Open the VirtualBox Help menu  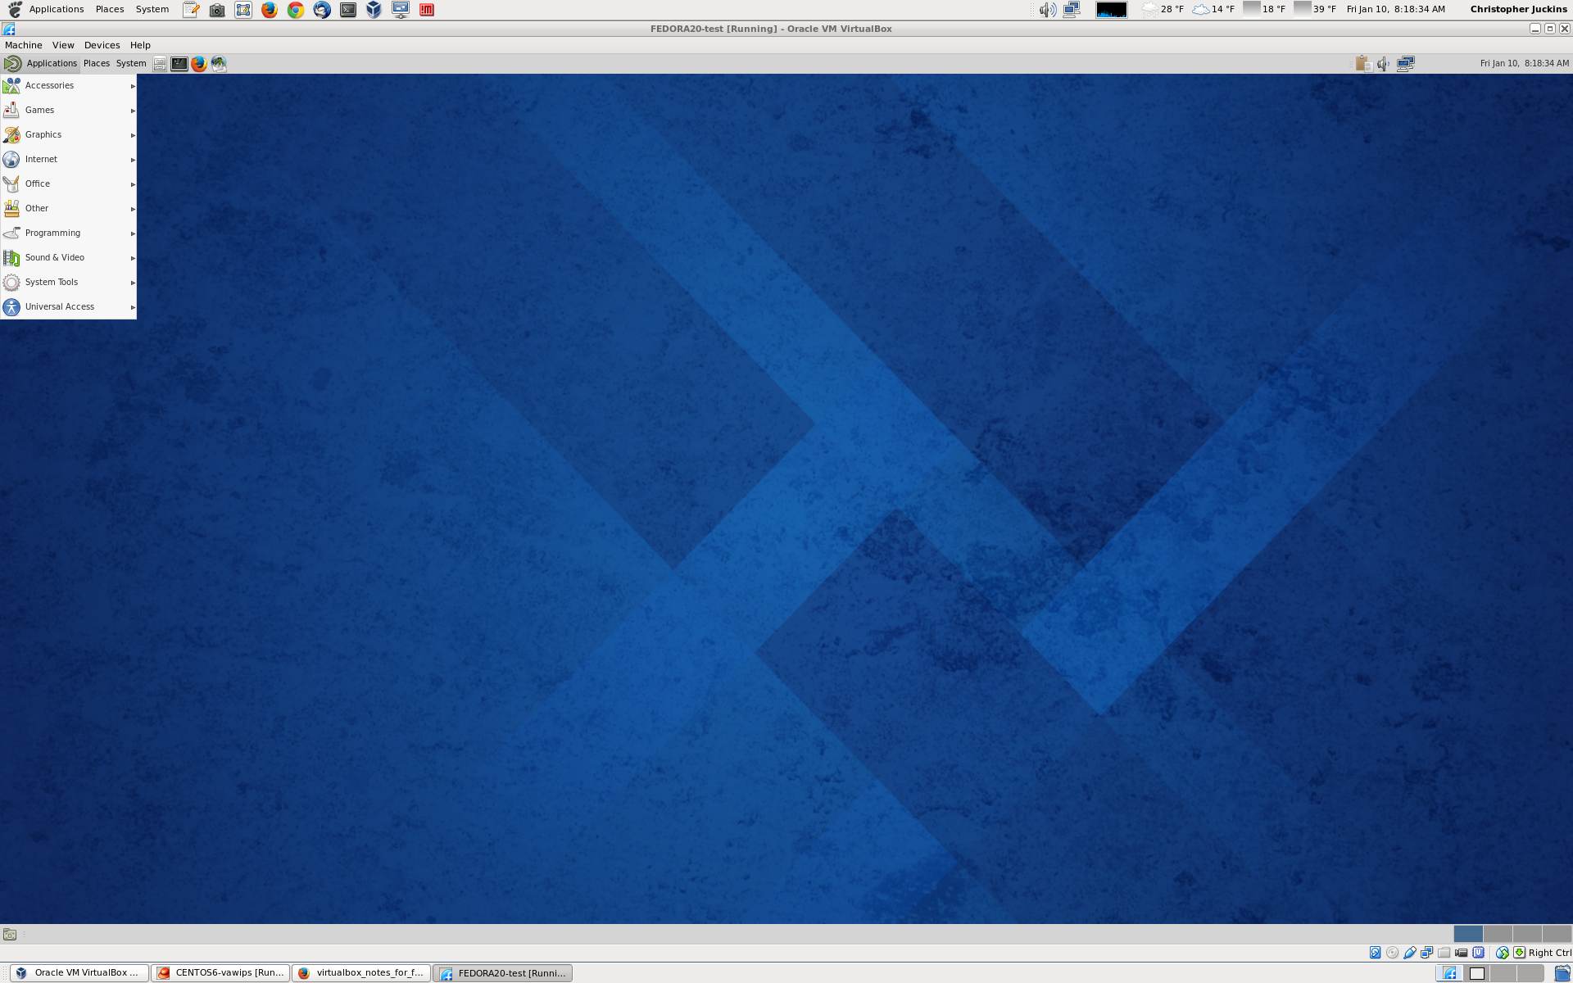tap(140, 45)
